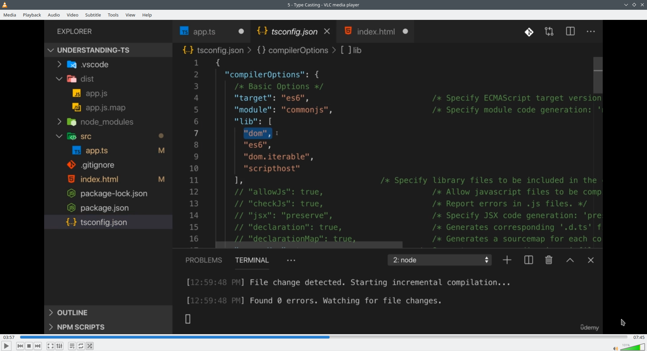Toggle VLC fullscreen mode
The height and width of the screenshot is (351, 647).
point(51,346)
